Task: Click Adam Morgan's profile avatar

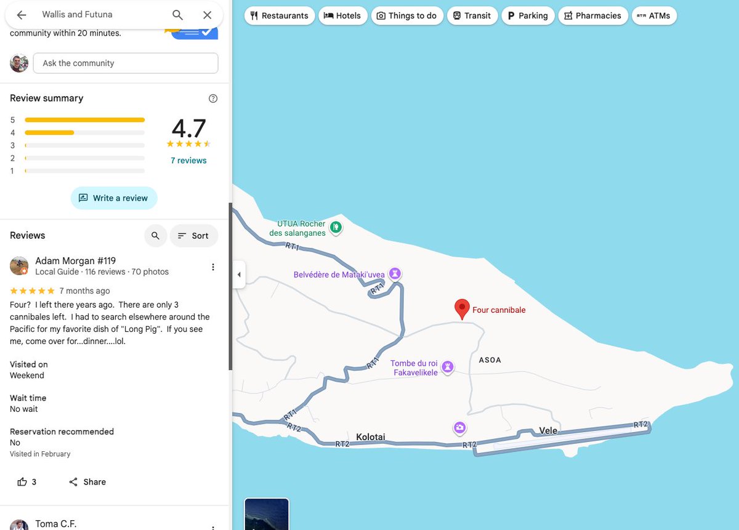Action: (x=19, y=266)
